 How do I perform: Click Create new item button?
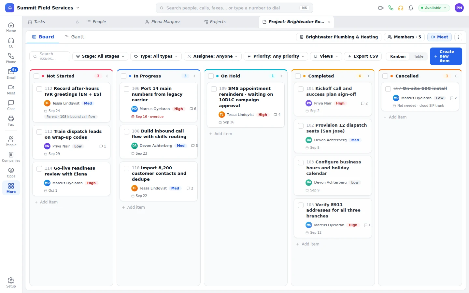point(446,56)
